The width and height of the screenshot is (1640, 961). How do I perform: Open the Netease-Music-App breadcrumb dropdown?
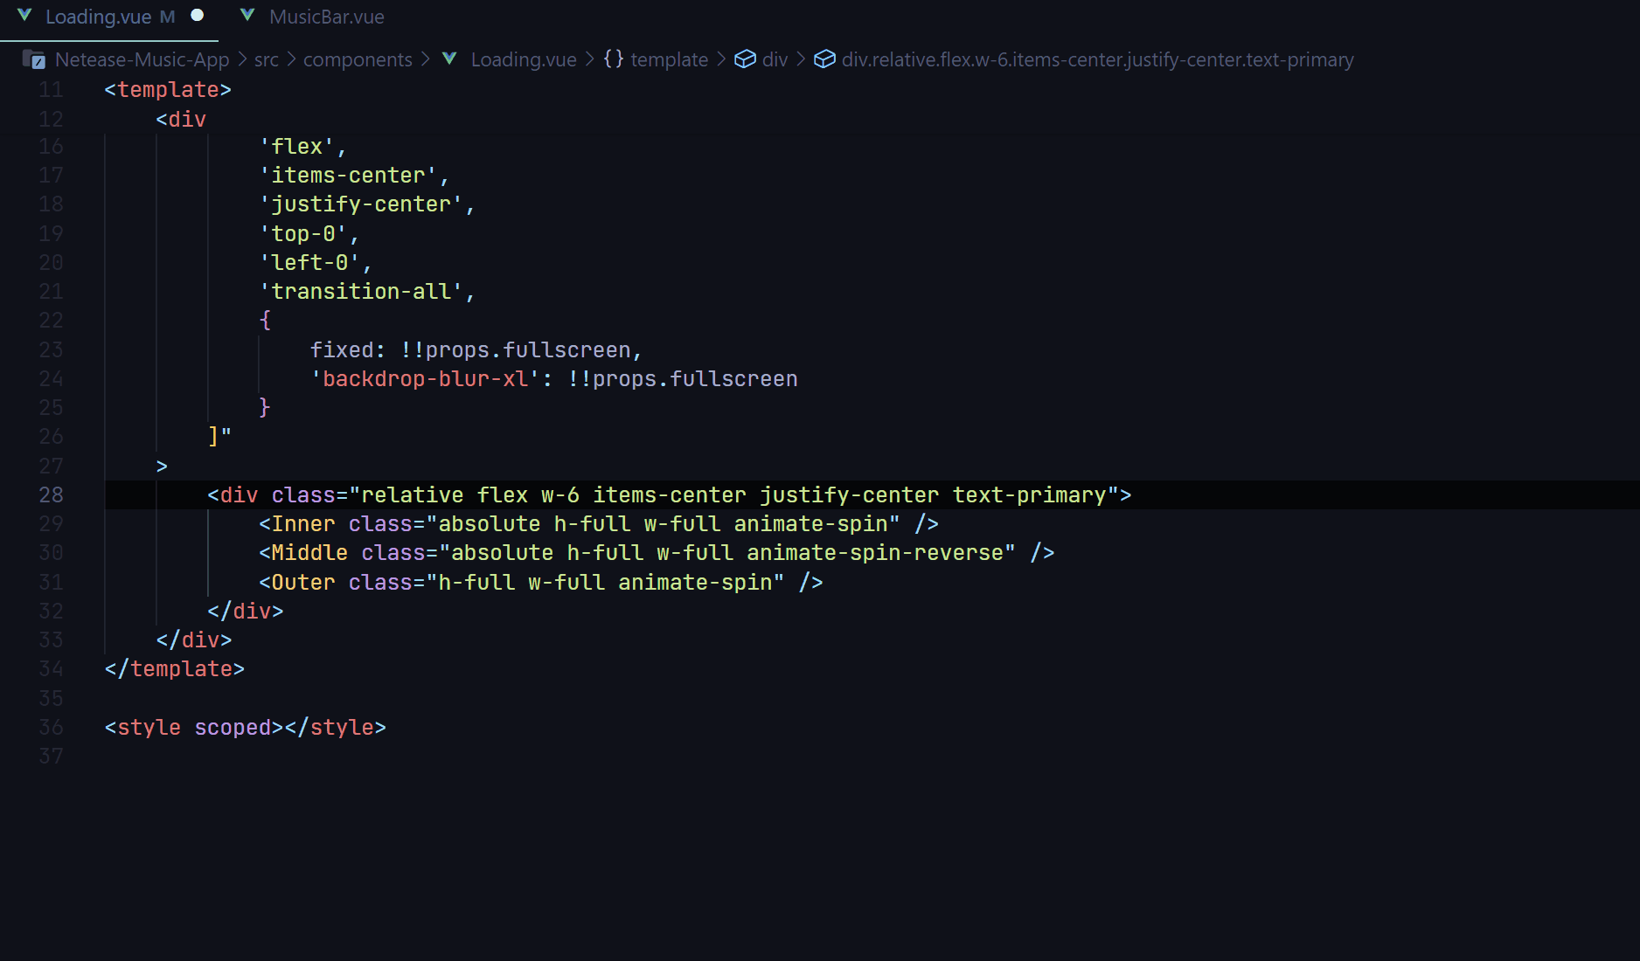pyautogui.click(x=142, y=59)
